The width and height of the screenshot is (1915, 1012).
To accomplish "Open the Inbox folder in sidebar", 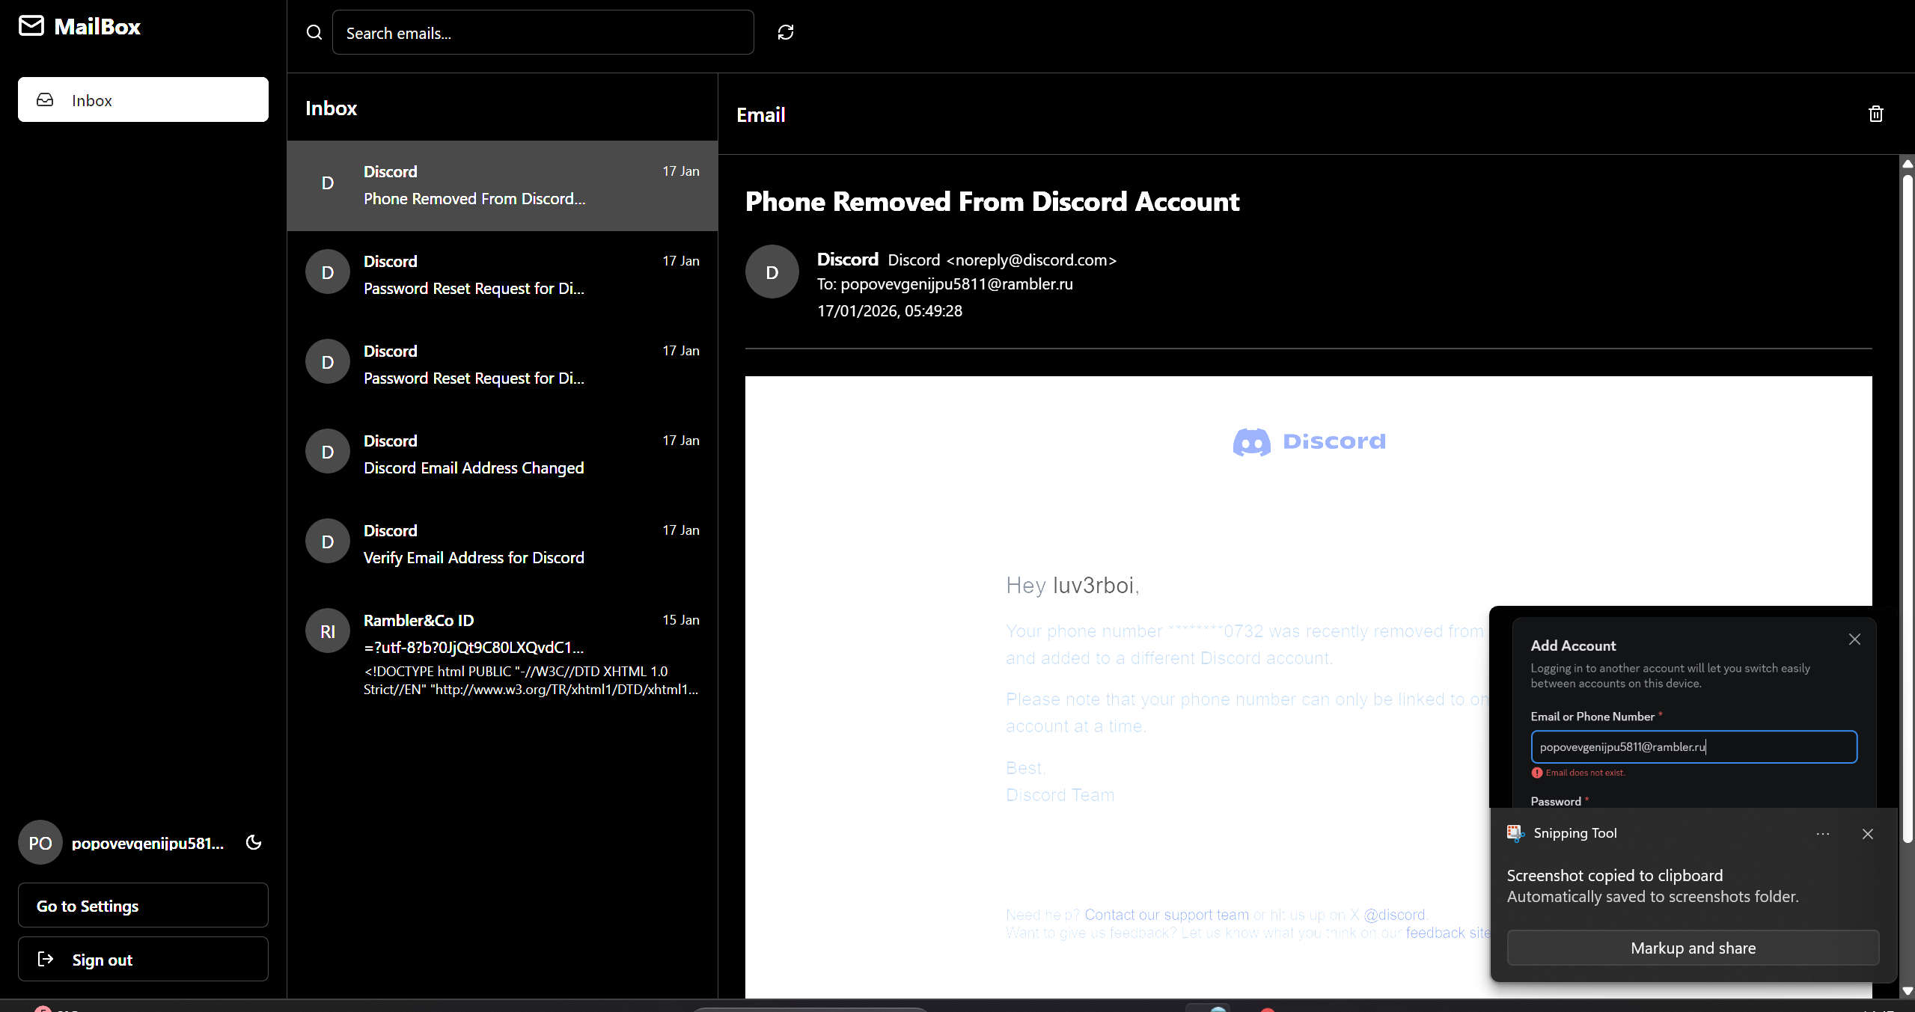I will point(143,99).
